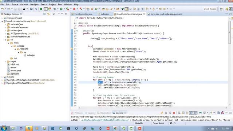Open the Navigate menu

(34, 4)
